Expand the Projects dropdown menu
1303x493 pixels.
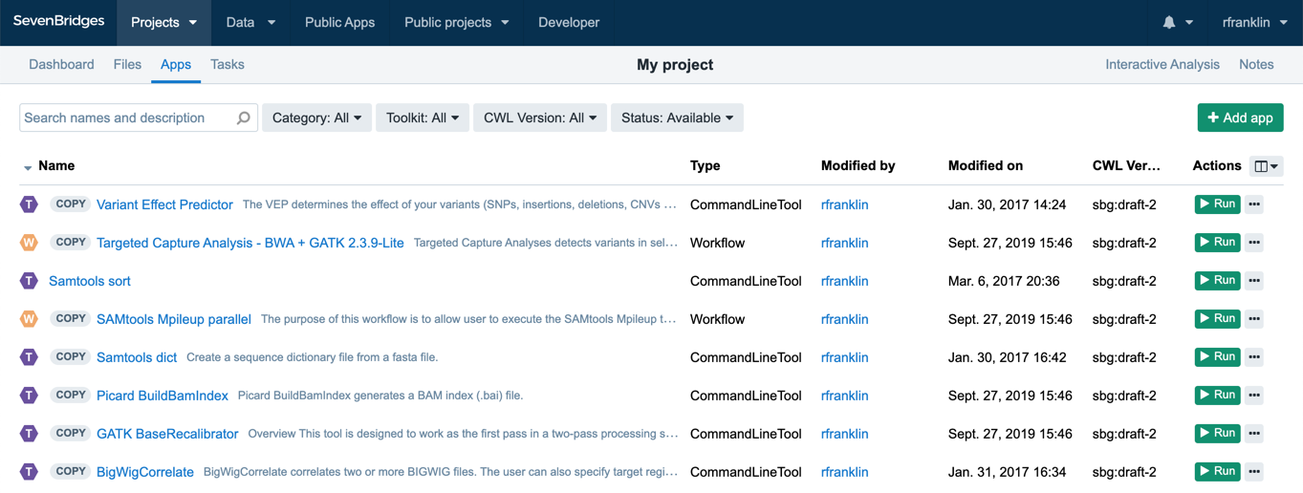[x=164, y=23]
